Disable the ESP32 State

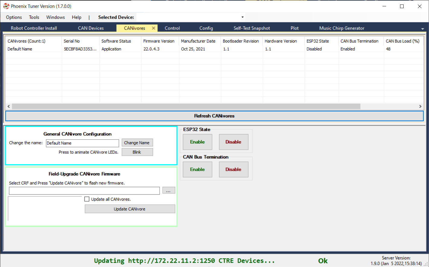point(234,142)
